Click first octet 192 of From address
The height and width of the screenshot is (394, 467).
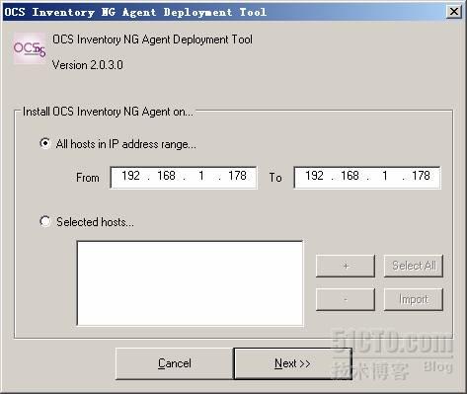point(130,176)
